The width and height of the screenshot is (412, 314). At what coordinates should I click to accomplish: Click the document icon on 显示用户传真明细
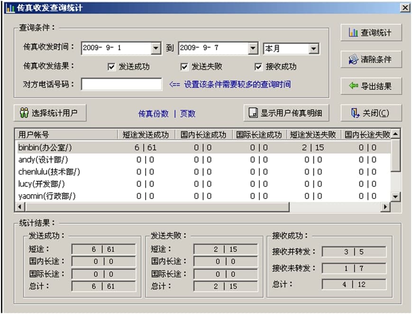point(254,113)
